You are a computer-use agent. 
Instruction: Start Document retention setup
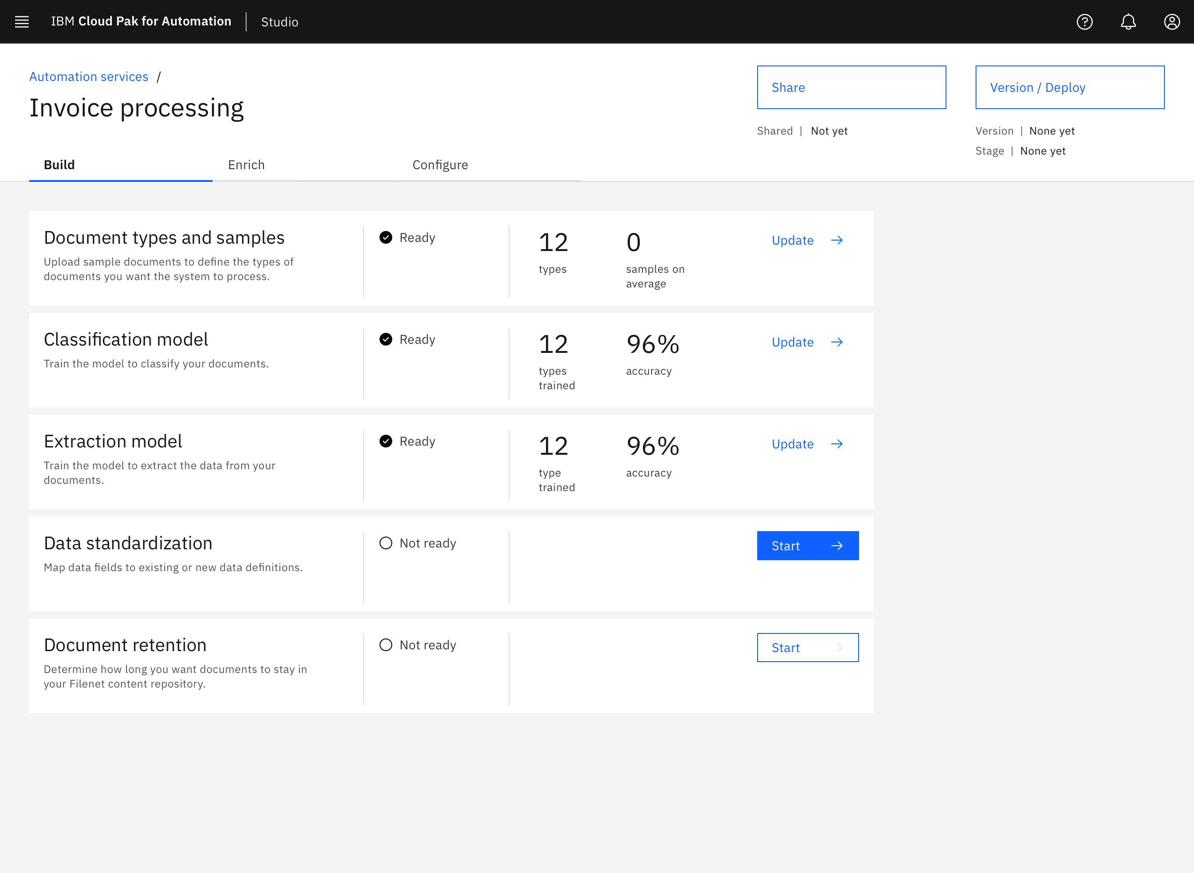click(x=807, y=648)
